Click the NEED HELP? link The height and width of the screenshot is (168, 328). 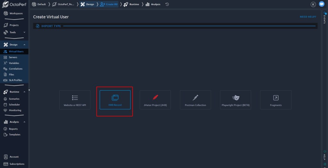click(x=308, y=17)
